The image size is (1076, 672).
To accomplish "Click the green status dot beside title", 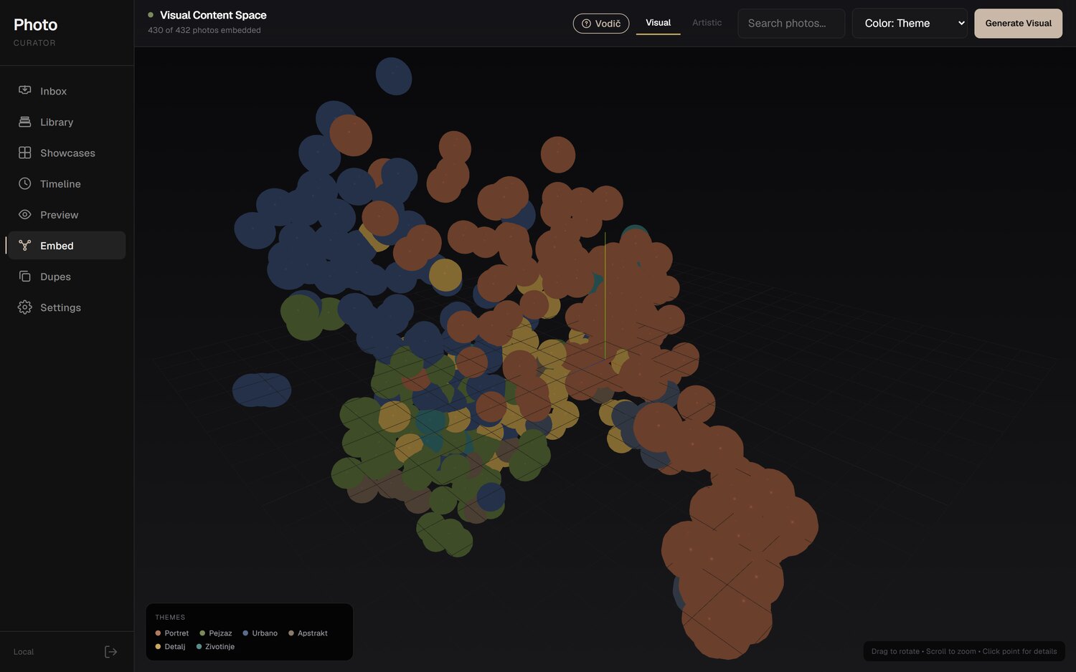I will coord(151,15).
